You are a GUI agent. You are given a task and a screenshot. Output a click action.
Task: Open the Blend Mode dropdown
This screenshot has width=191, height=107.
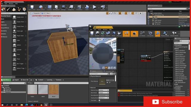tap(104, 93)
